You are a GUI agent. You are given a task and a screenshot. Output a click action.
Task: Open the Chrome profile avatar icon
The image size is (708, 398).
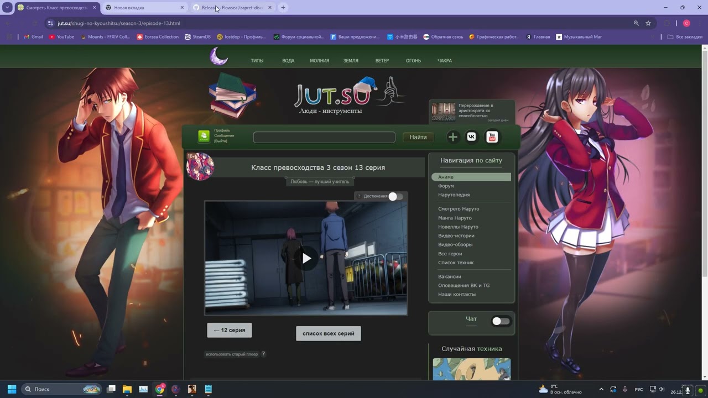686,23
